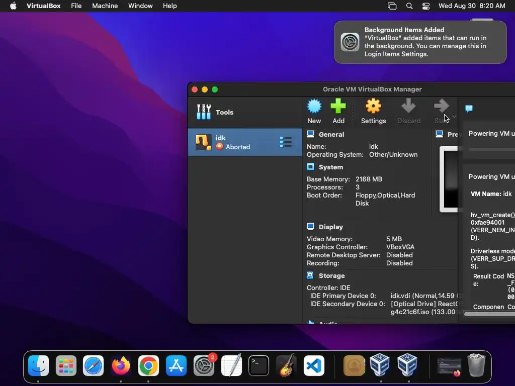Open the Help menu
This screenshot has width=515, height=386.
coord(170,6)
